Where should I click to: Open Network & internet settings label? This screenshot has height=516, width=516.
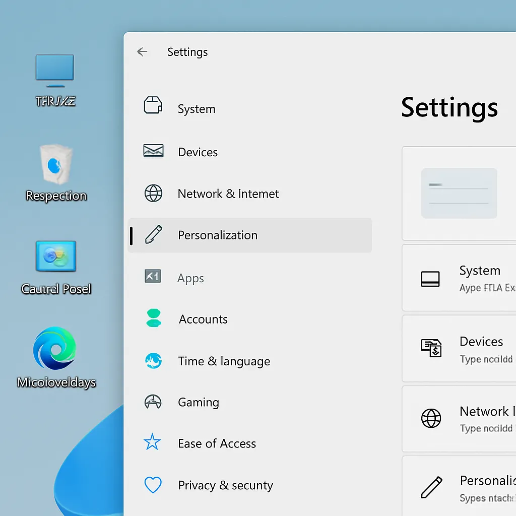coord(228,194)
